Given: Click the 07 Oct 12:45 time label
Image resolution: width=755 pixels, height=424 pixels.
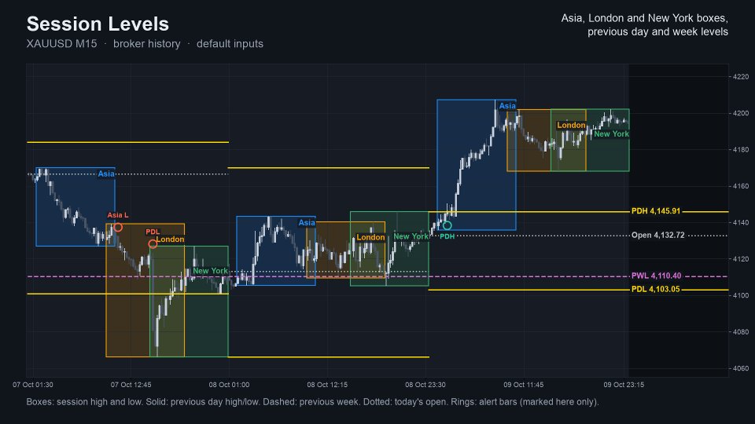Looking at the screenshot, I should [x=131, y=385].
